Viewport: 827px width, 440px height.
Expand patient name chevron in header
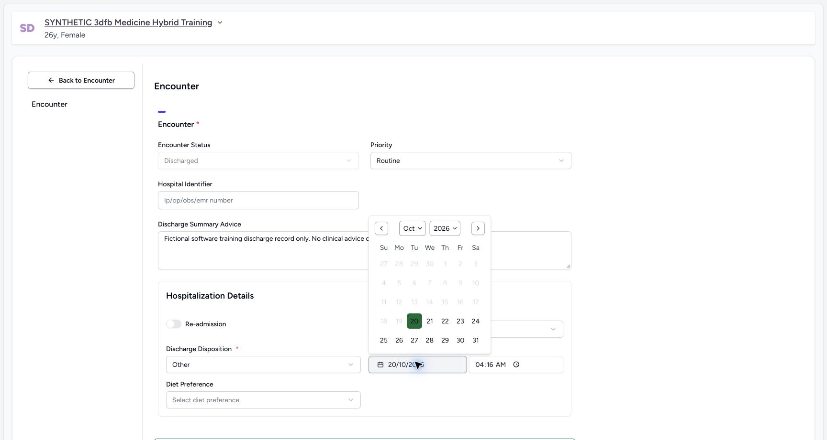[x=220, y=22]
